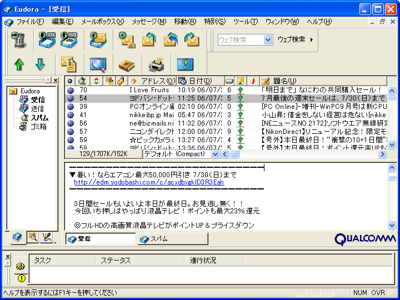This screenshot has width=400, height=300.
Task: Click the horizontal scrollbar thumb in message list
Action: click(x=234, y=154)
